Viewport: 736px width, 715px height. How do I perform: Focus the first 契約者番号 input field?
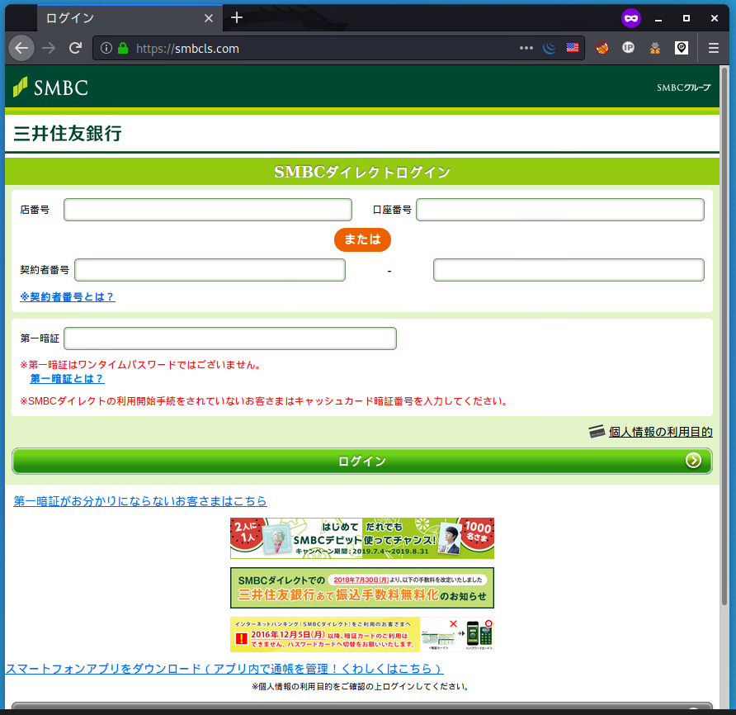click(x=210, y=270)
